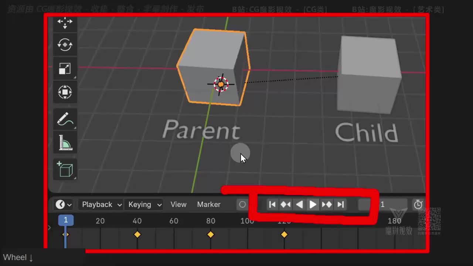Image resolution: width=473 pixels, height=266 pixels.
Task: Open the Keying dropdown
Action: point(144,204)
